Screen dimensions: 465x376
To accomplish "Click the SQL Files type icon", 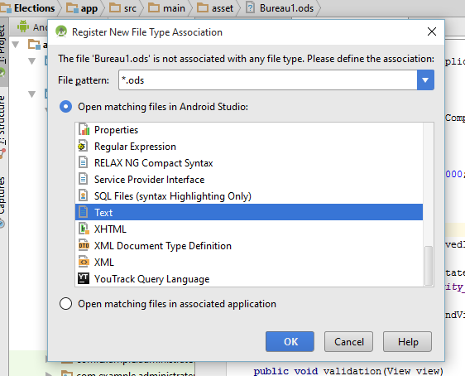I will pyautogui.click(x=84, y=195).
